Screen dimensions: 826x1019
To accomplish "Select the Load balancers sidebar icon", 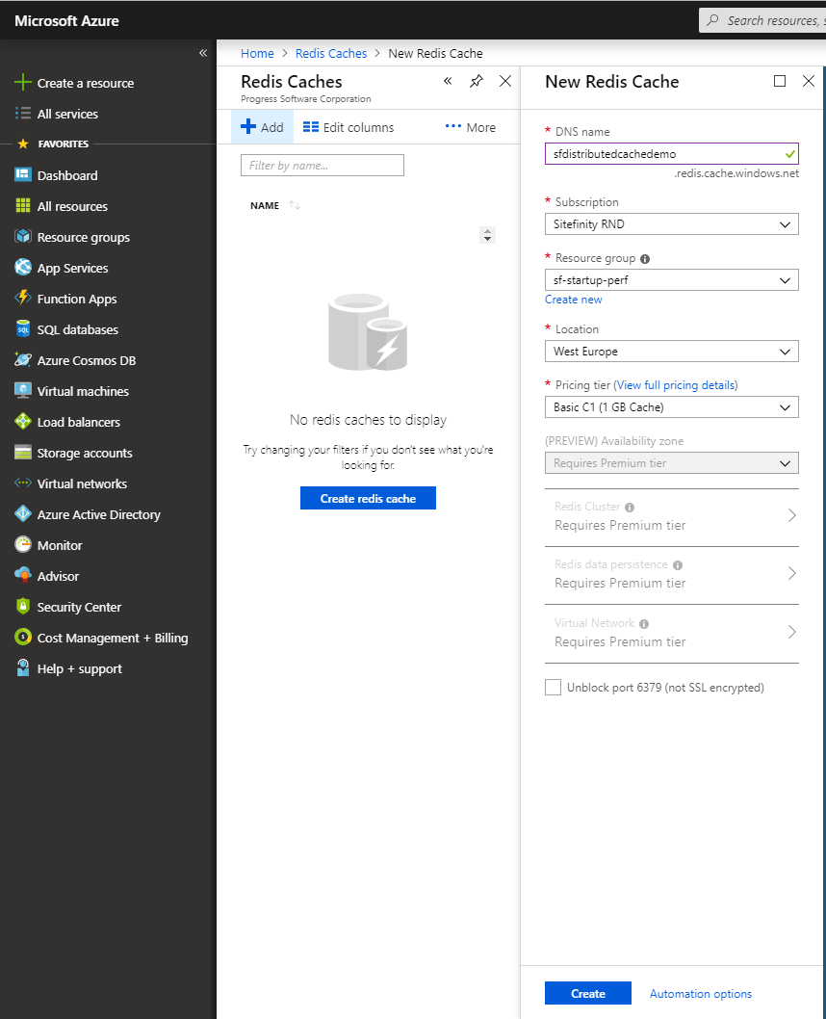I will pos(21,421).
